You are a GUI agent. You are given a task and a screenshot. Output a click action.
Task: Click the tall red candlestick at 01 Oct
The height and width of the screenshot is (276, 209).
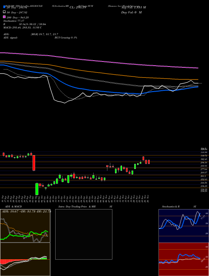[34, 163]
